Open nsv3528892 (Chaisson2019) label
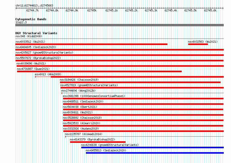The width and height of the screenshot is (231, 163). (x=82, y=118)
